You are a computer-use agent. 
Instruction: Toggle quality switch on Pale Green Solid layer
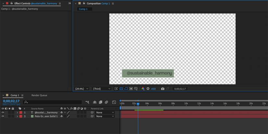[68, 116]
